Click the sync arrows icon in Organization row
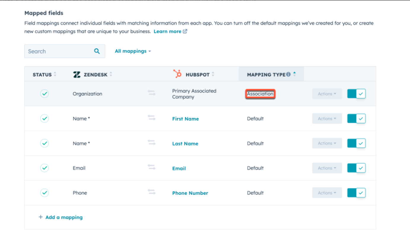Screen dimensions: 410x234 click(151, 93)
